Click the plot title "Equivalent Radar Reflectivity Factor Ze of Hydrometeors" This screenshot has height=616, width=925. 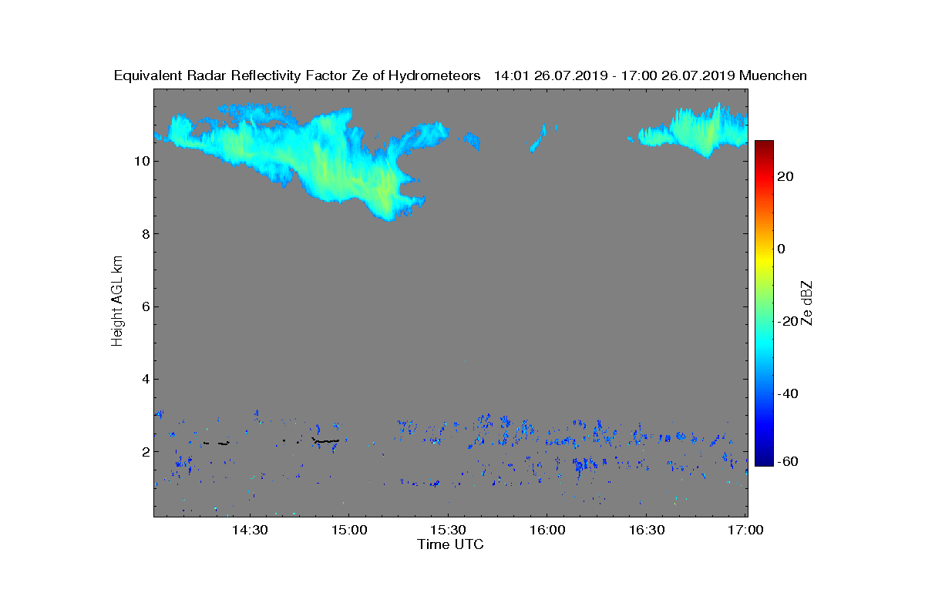pyautogui.click(x=297, y=75)
